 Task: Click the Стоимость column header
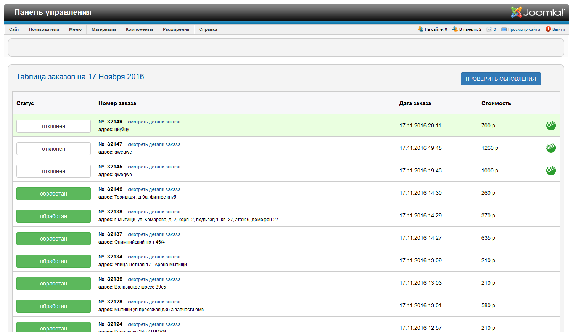click(496, 103)
